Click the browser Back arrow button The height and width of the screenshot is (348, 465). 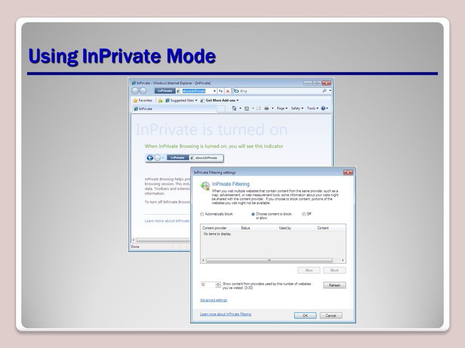(x=135, y=91)
